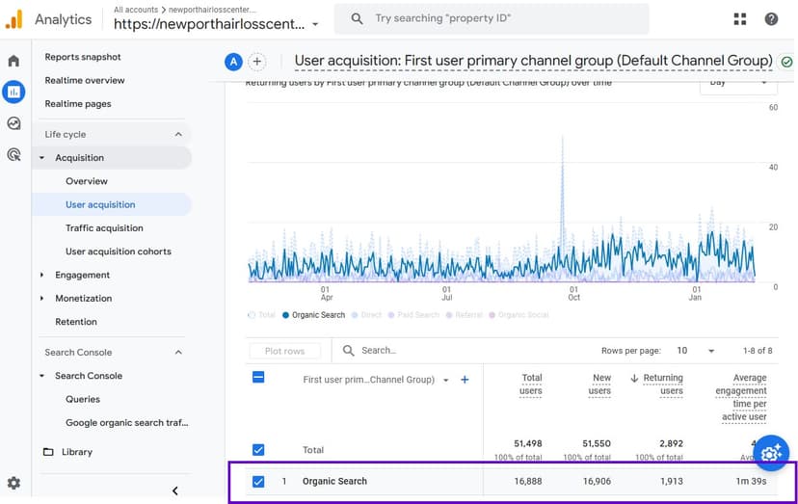Toggle the Total row checkbox
The image size is (798, 504).
257,450
